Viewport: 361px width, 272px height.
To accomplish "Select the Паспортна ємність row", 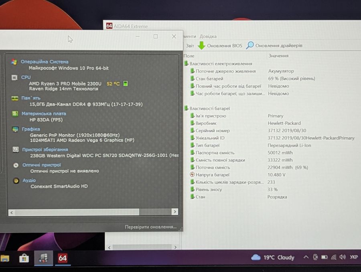I will pos(272,153).
